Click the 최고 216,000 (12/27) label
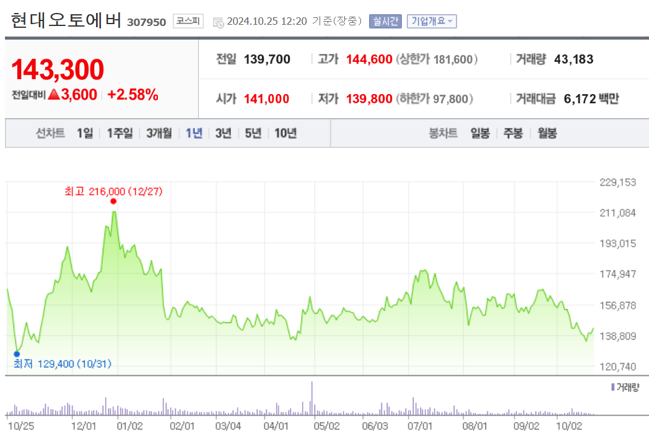 point(113,191)
